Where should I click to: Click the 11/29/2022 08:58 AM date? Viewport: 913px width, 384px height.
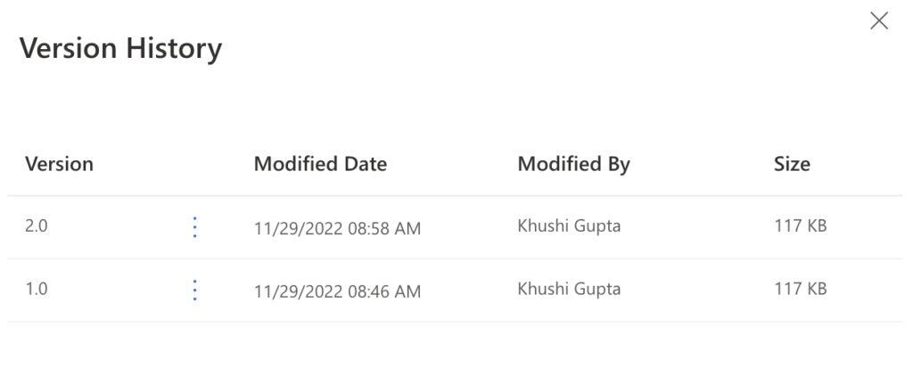click(x=337, y=229)
